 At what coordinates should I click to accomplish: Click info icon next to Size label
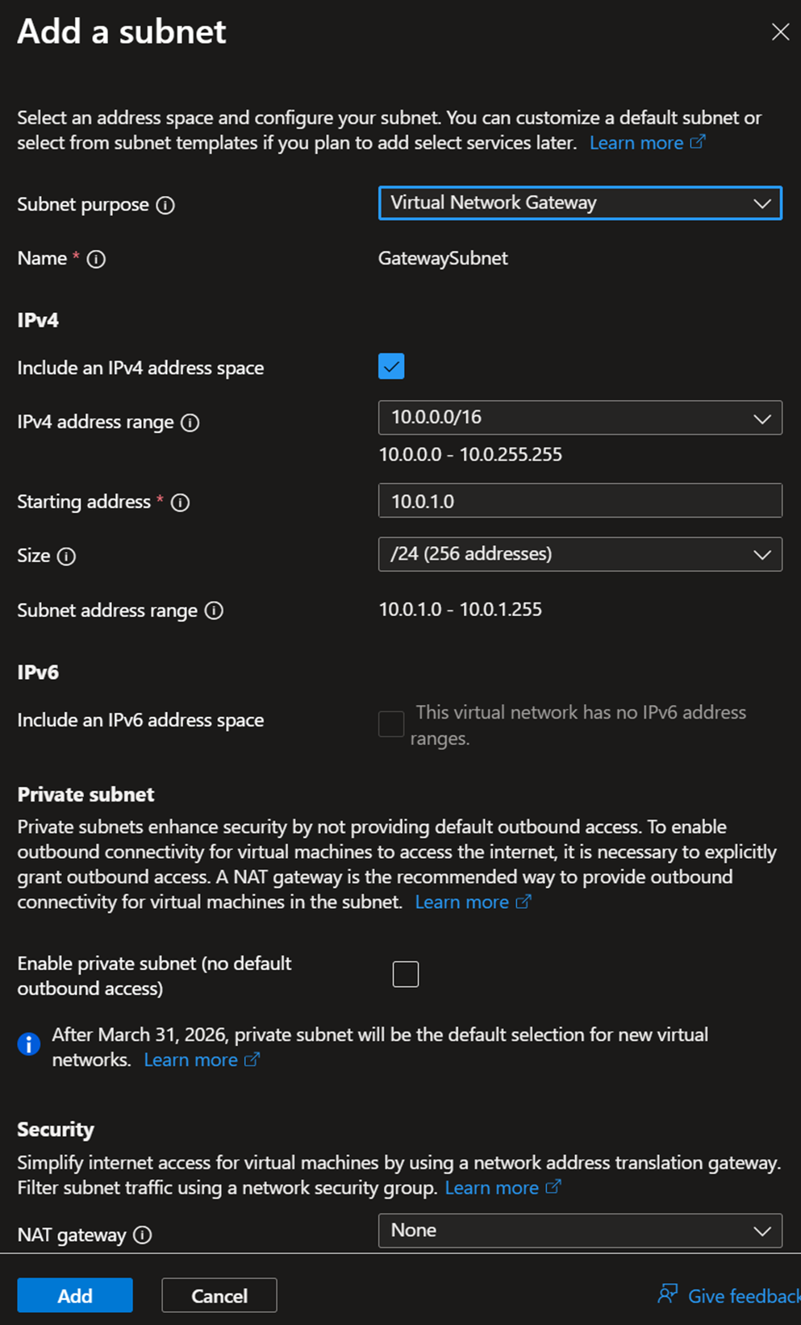(67, 556)
